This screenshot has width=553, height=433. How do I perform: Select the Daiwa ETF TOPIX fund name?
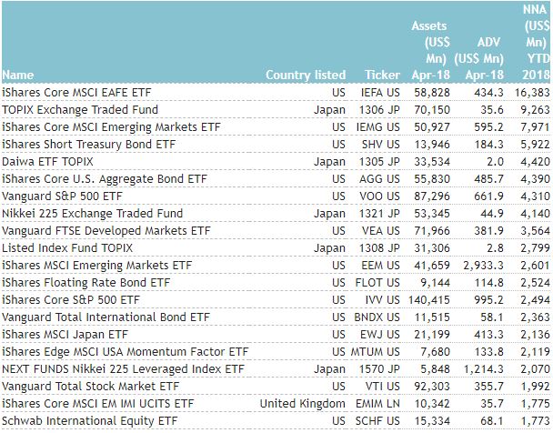[55, 162]
